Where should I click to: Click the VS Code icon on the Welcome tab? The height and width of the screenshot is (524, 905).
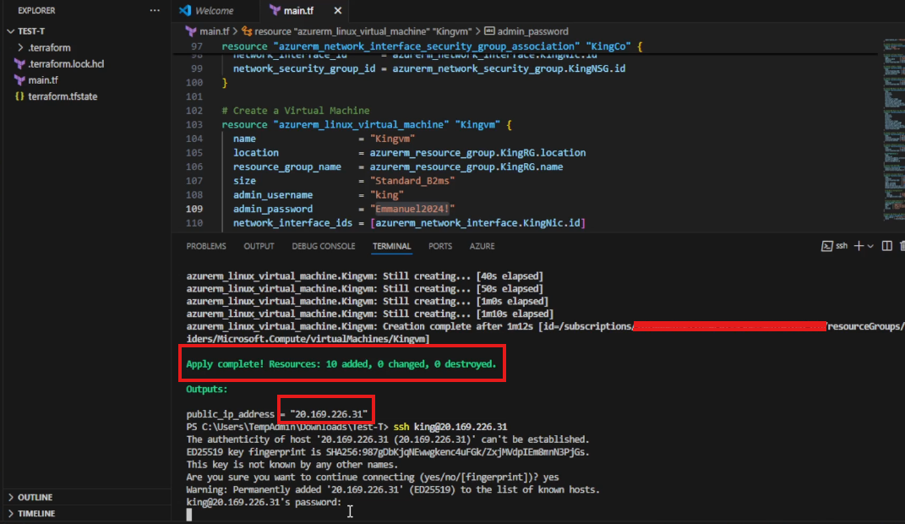tap(185, 10)
